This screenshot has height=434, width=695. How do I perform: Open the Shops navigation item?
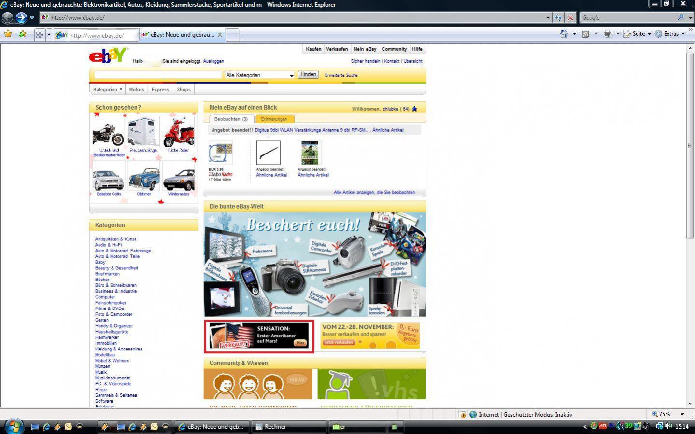click(x=184, y=89)
